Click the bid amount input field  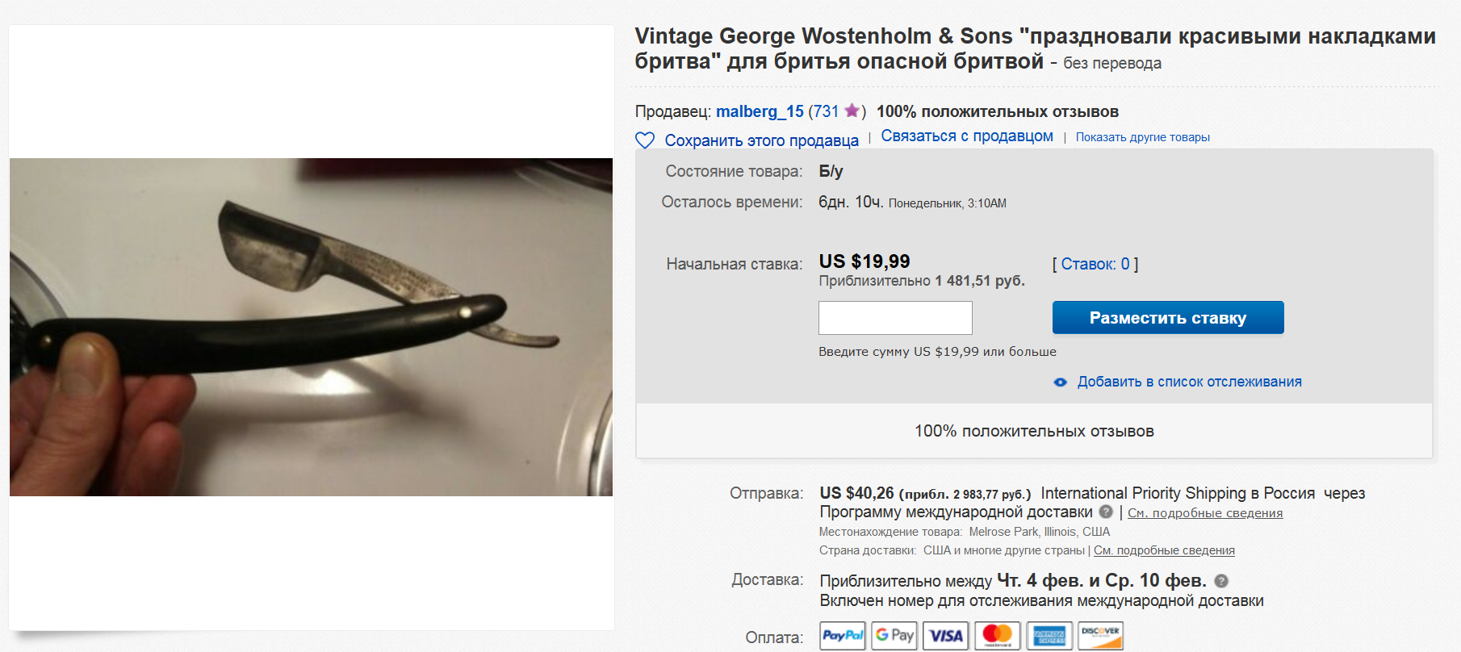point(895,318)
